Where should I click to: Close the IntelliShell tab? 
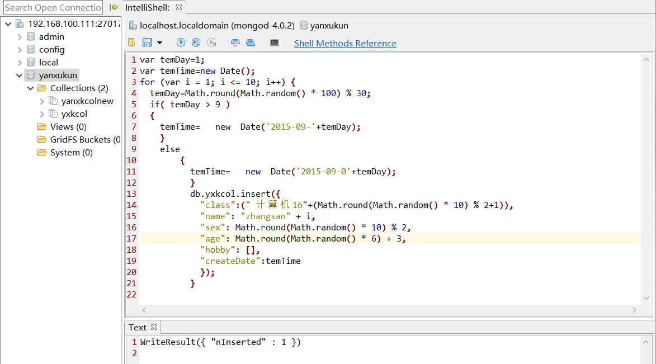pos(179,7)
